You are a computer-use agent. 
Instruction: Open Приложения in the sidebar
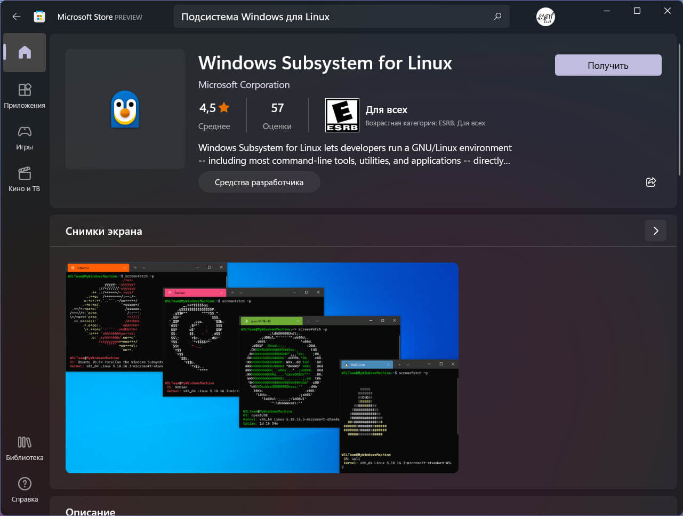(x=25, y=96)
